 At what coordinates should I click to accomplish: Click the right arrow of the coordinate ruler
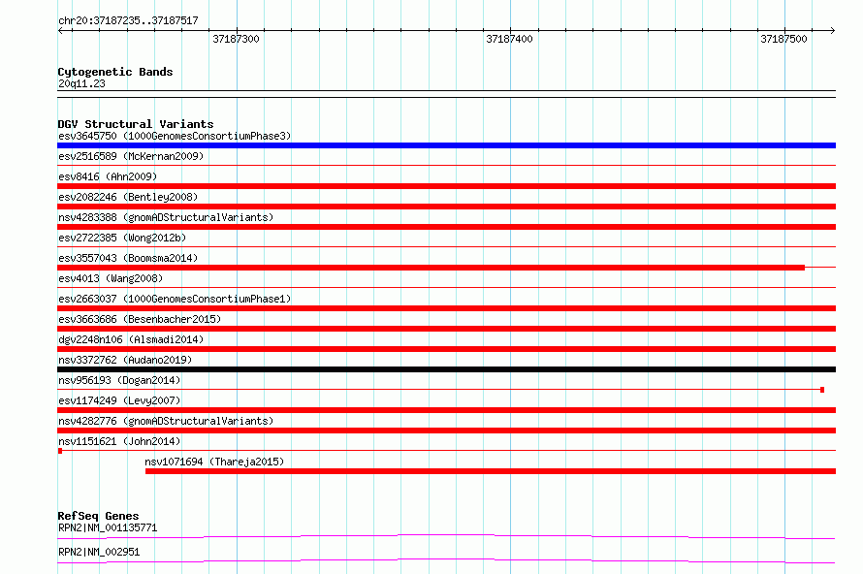pos(832,30)
